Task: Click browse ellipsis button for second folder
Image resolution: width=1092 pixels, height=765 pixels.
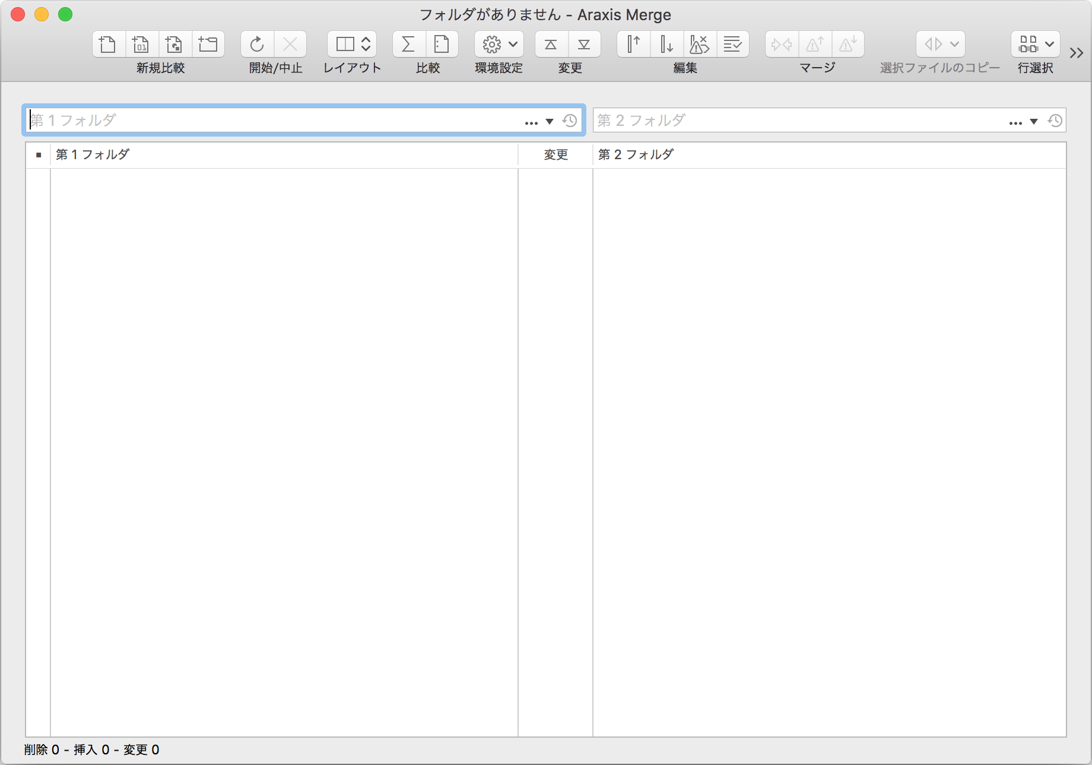Action: coord(1015,122)
